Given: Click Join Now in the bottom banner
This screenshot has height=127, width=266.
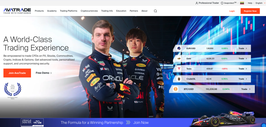Looking at the screenshot, I should pos(141,123).
